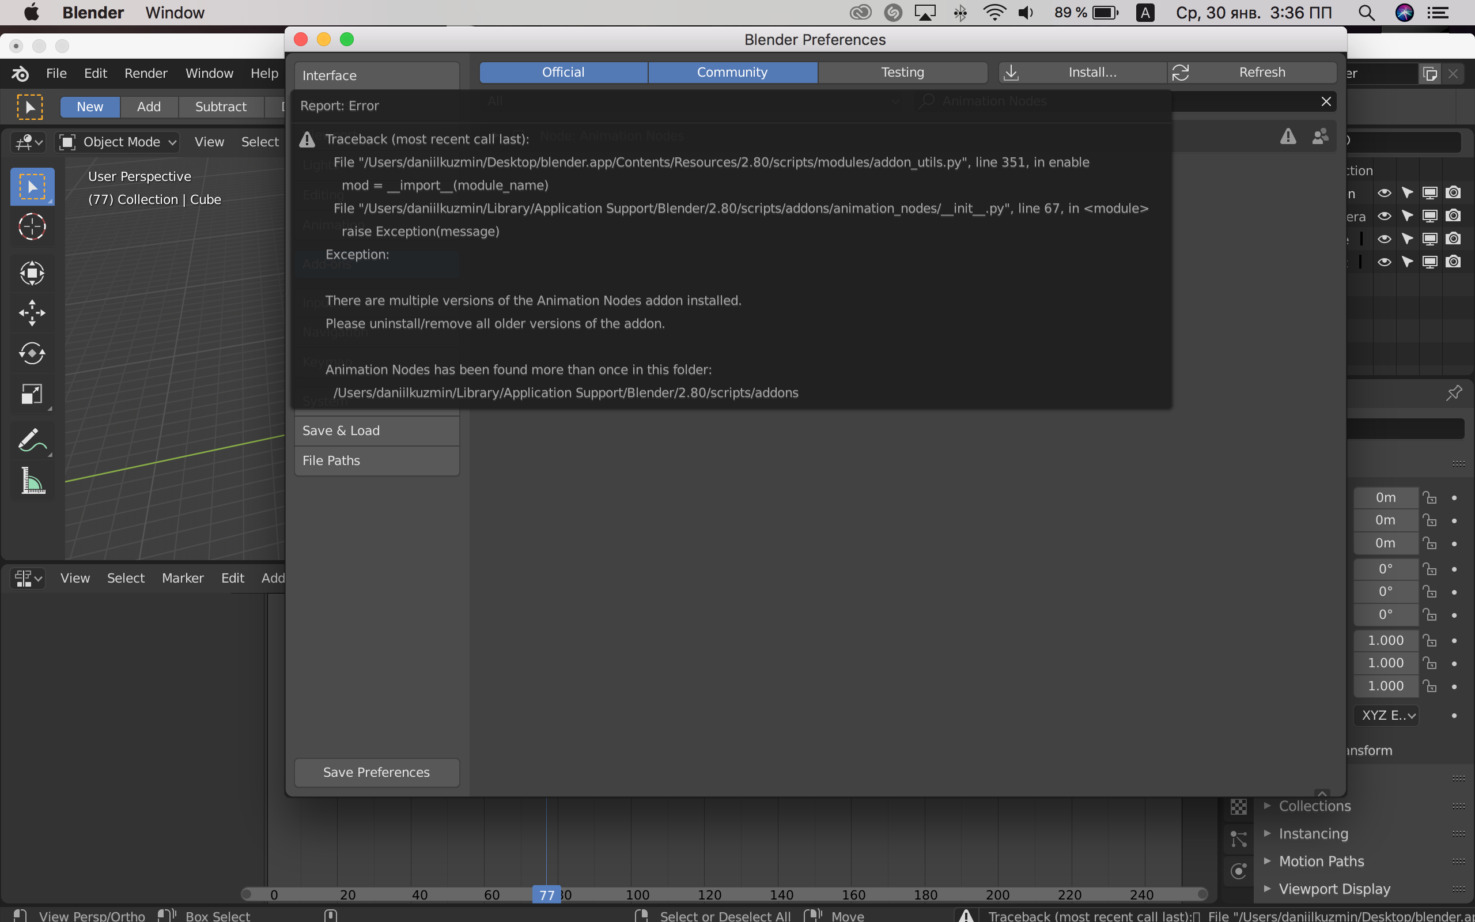The width and height of the screenshot is (1475, 922).
Task: Open the Interface tab in Preferences
Action: pyautogui.click(x=377, y=75)
